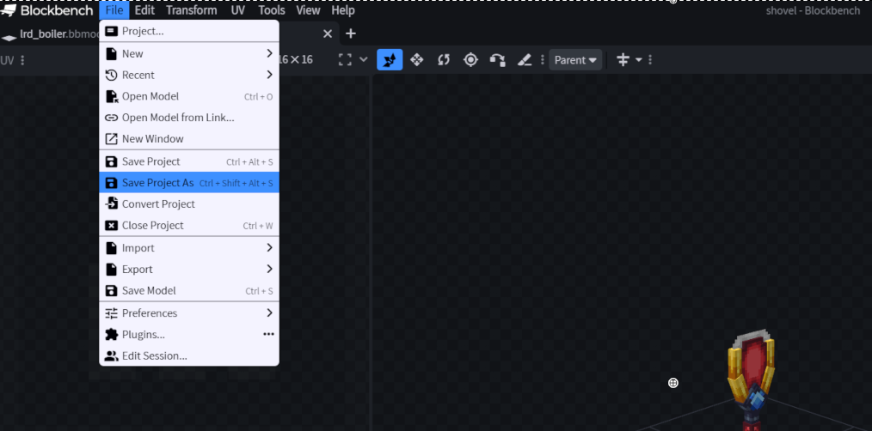Select the Pivot tool in the toolbar
Screen dimensions: 872x431
470,60
